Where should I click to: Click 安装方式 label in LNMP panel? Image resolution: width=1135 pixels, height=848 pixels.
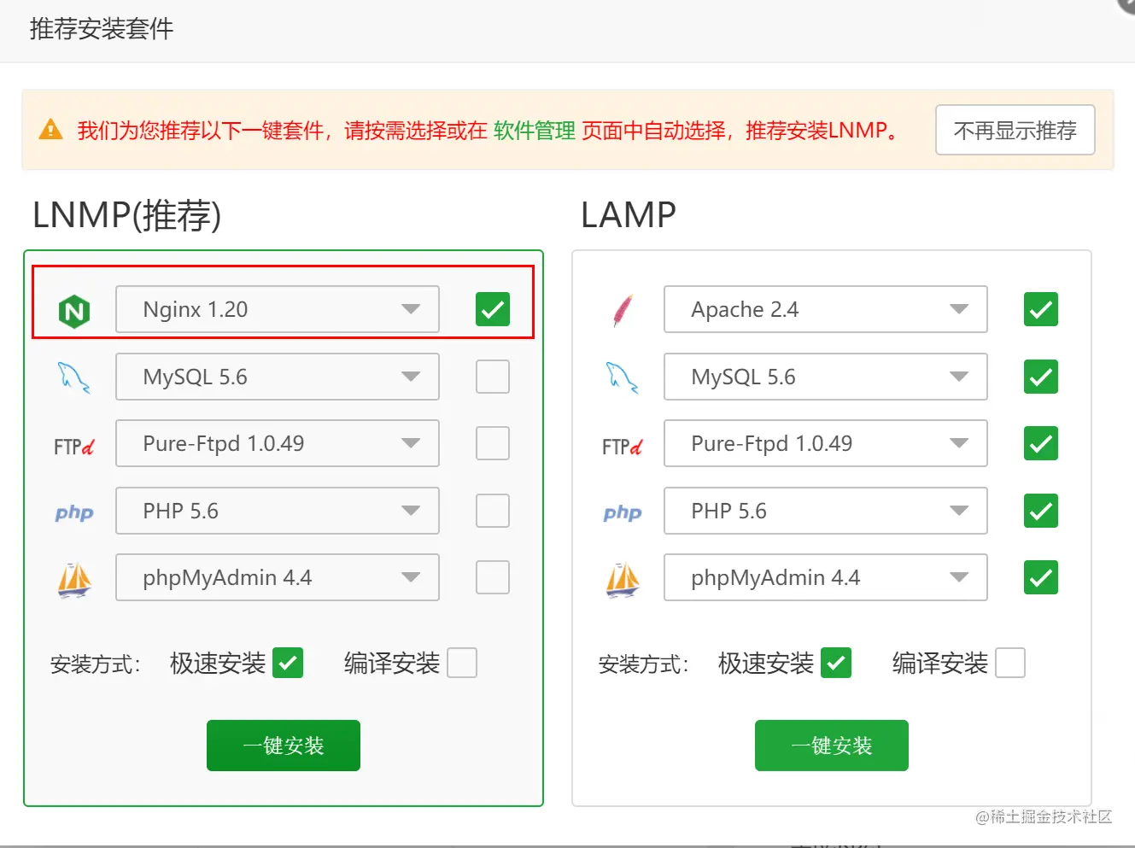[96, 664]
